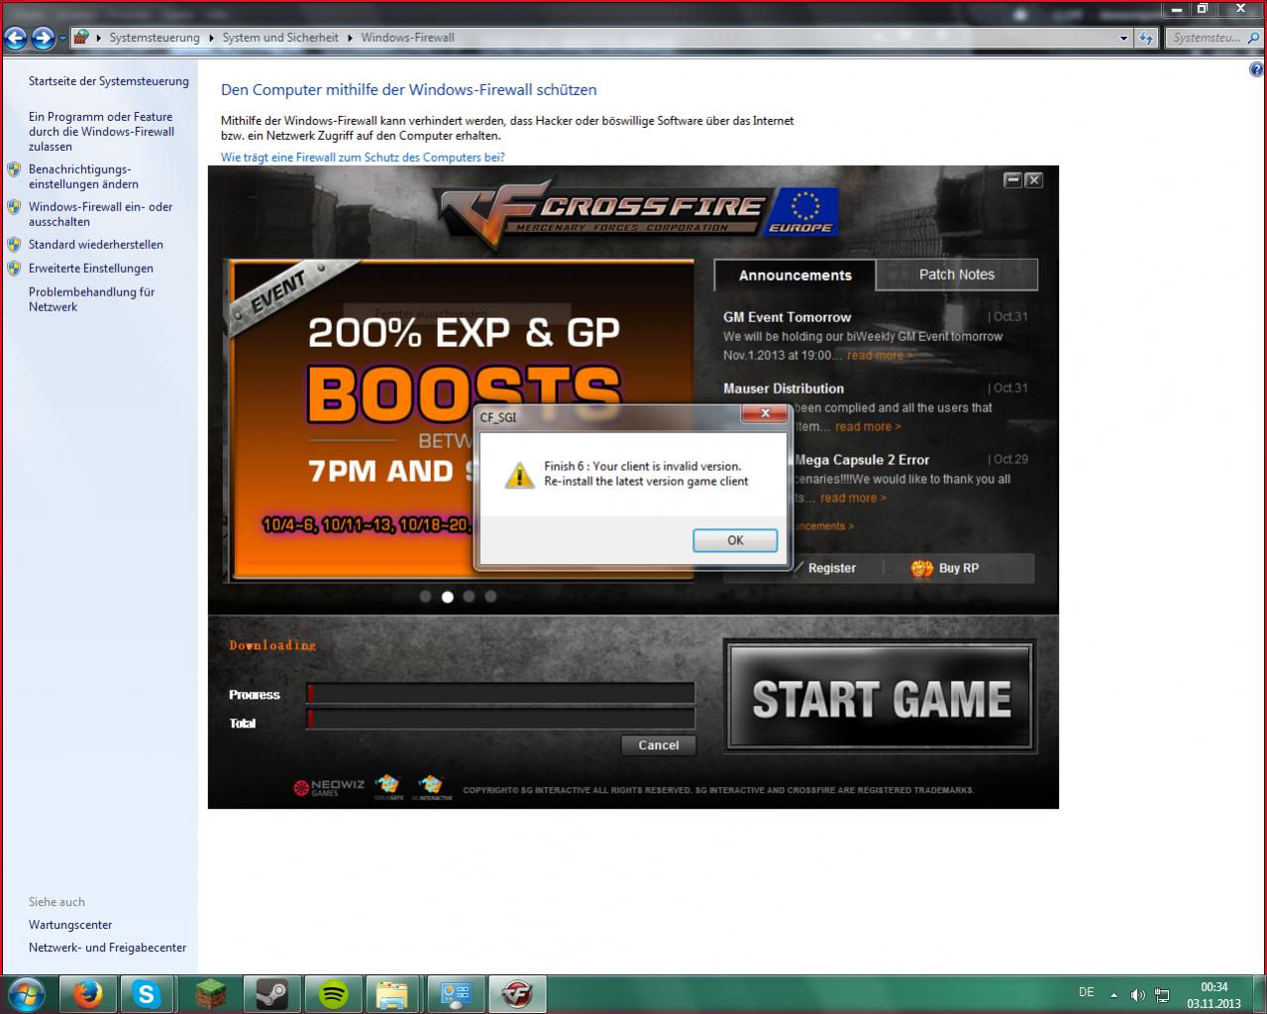Switch to the Patch Notes tab

click(957, 275)
